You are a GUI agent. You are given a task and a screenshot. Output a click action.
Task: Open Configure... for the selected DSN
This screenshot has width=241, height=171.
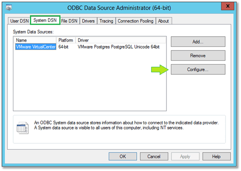[198, 69]
